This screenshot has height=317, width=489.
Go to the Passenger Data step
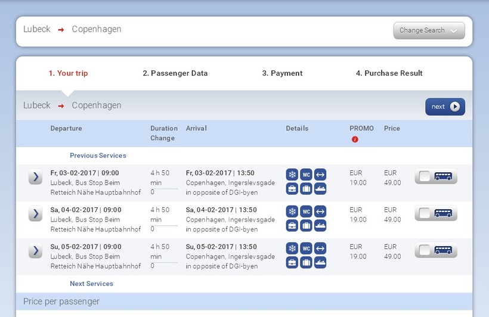point(175,73)
